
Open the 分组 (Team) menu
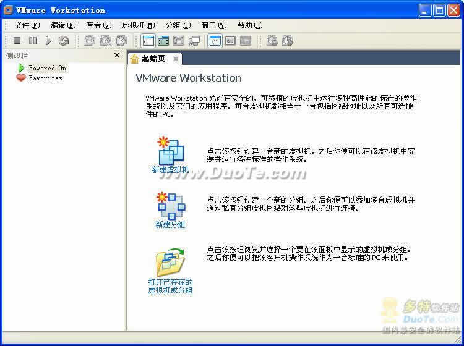click(178, 25)
